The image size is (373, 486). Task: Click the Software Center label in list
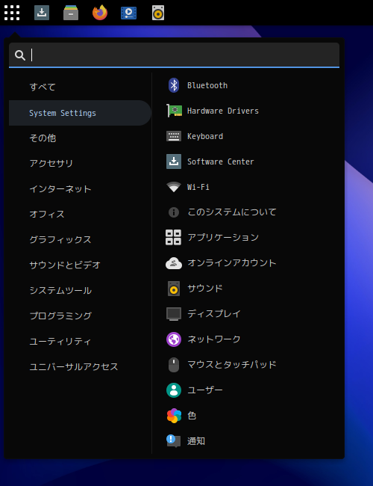tap(221, 162)
